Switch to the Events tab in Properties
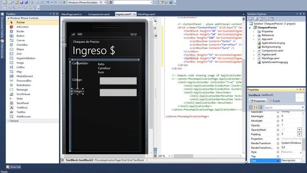Screen dimensions: 307x173 (x=274, y=101)
